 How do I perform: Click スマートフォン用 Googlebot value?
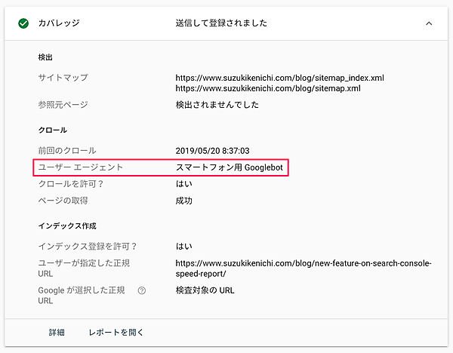click(x=230, y=167)
